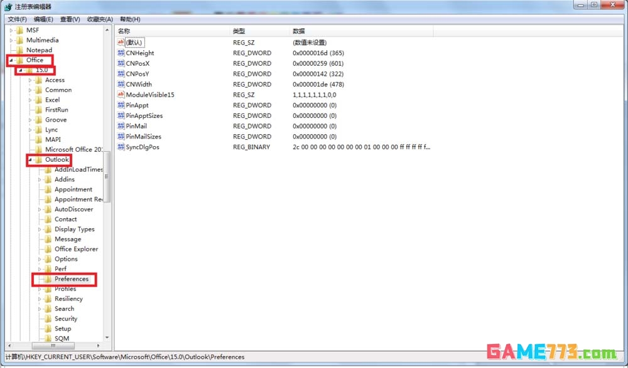628x368 pixels.
Task: Click the Registry Editor title bar icon
Action: point(8,6)
